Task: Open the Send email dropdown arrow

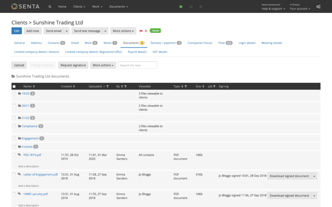Action: click(x=67, y=31)
